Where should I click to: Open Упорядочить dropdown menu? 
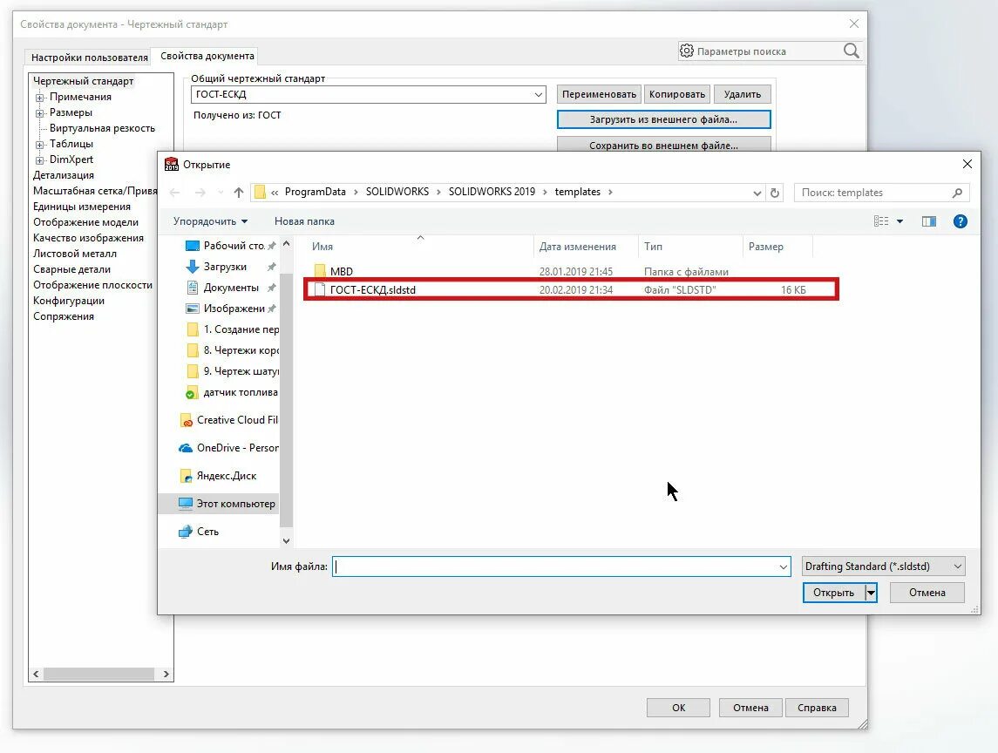pos(210,221)
